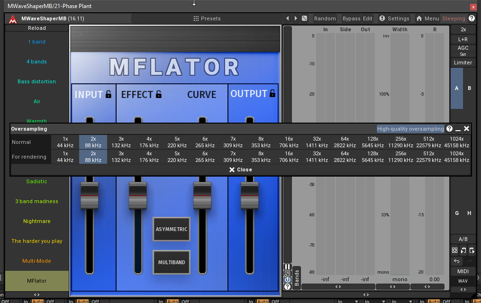Screen dimensions: 481x303
Task: Click the MeldaProduction logo icon
Action: 13,19
